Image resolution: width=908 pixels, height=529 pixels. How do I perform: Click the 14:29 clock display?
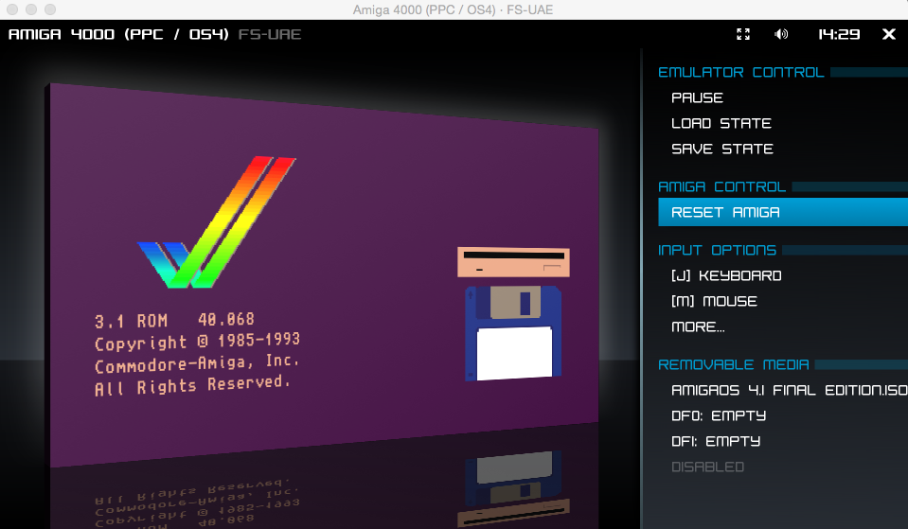[x=839, y=34]
